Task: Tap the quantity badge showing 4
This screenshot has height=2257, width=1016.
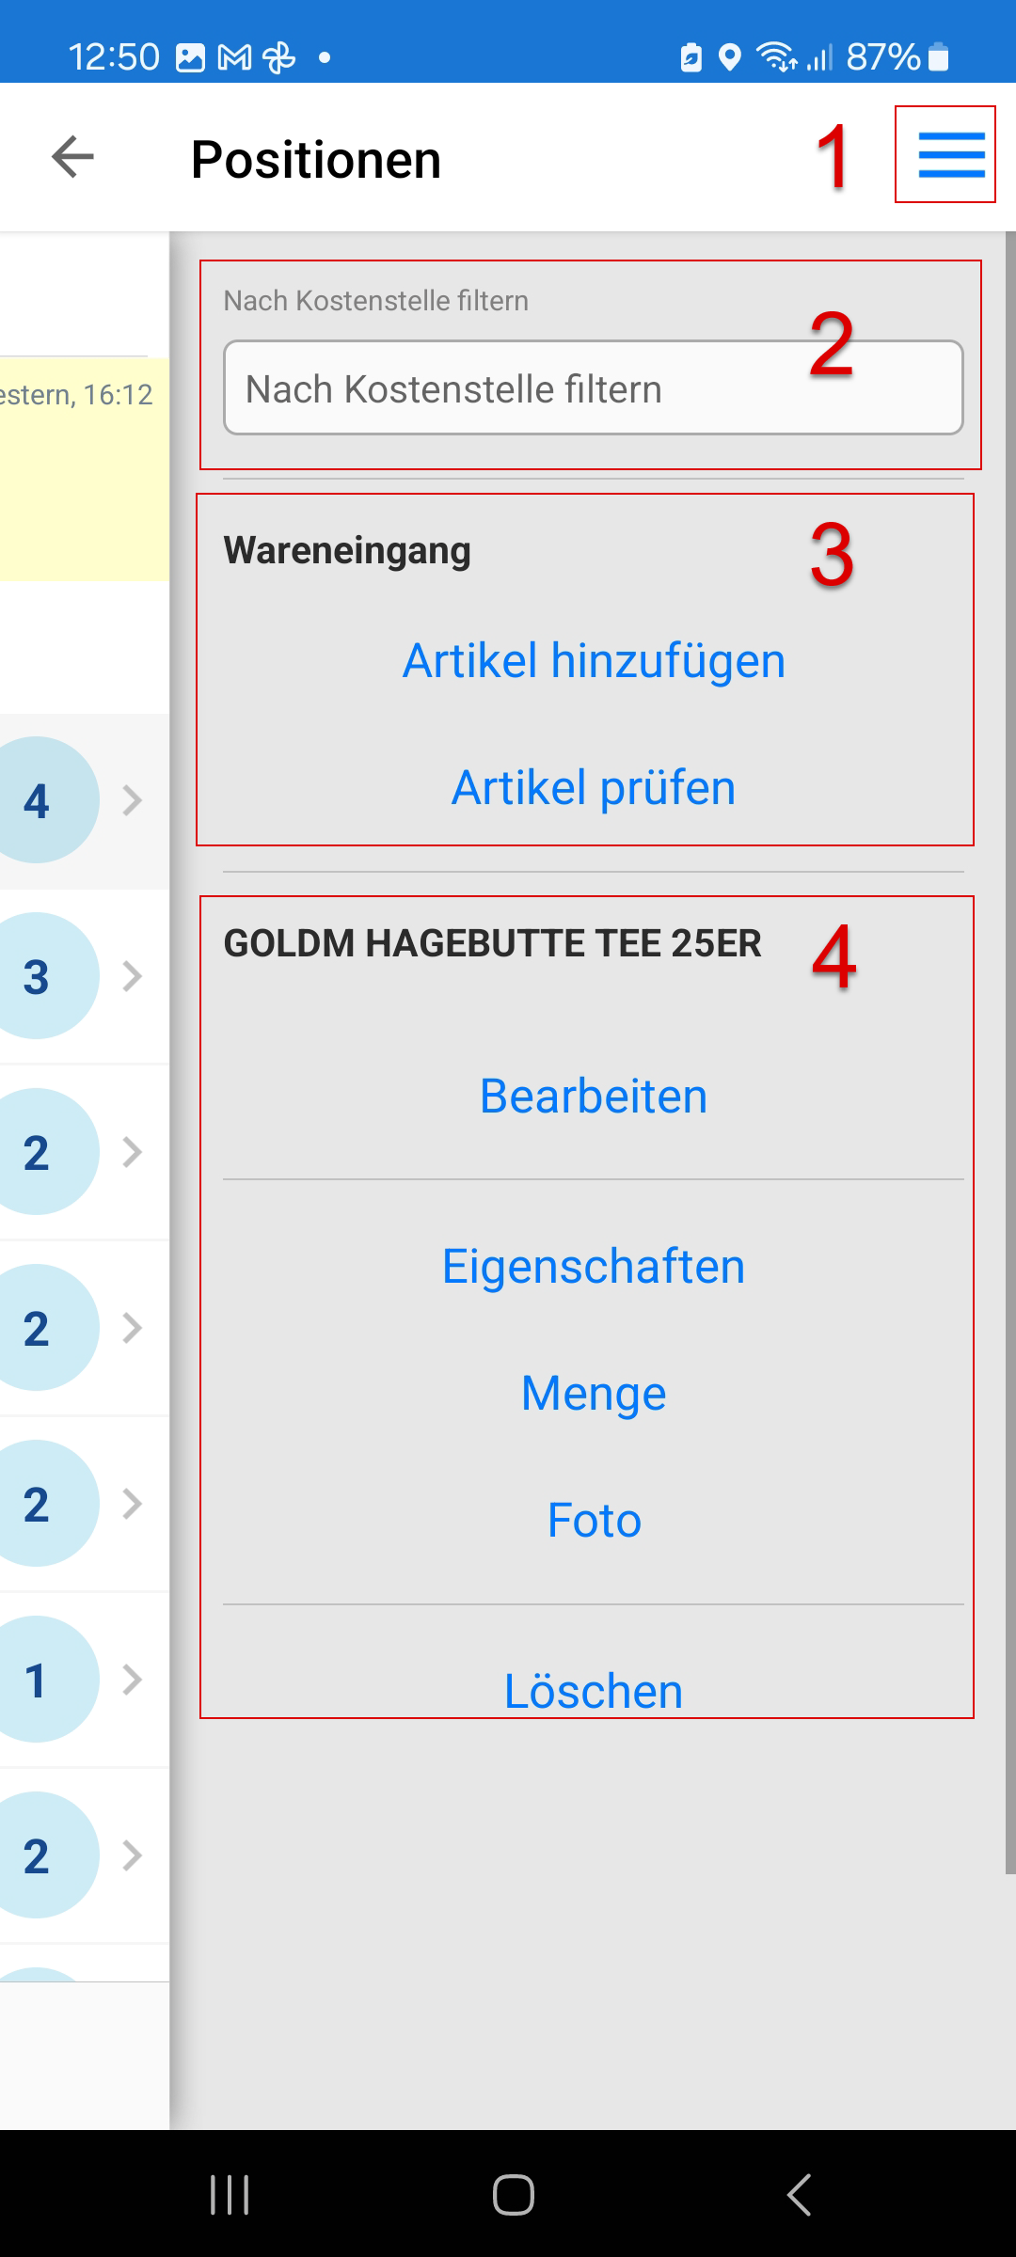Action: point(40,800)
